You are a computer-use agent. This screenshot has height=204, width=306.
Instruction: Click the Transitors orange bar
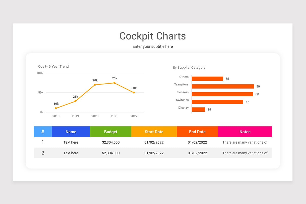point(223,86)
